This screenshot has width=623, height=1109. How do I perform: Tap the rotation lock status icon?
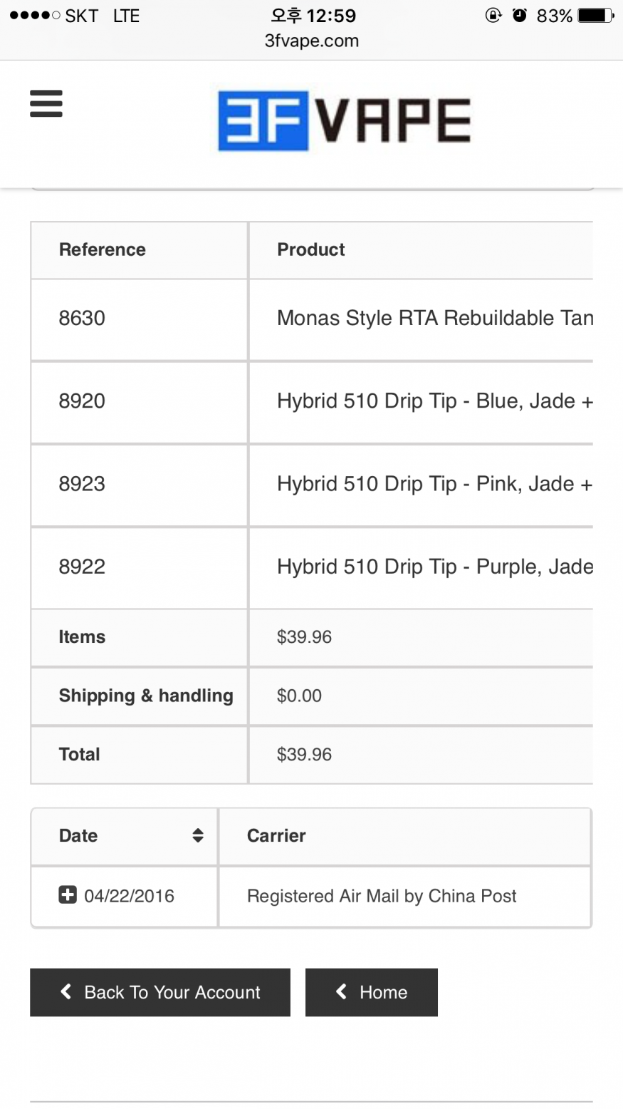(493, 16)
